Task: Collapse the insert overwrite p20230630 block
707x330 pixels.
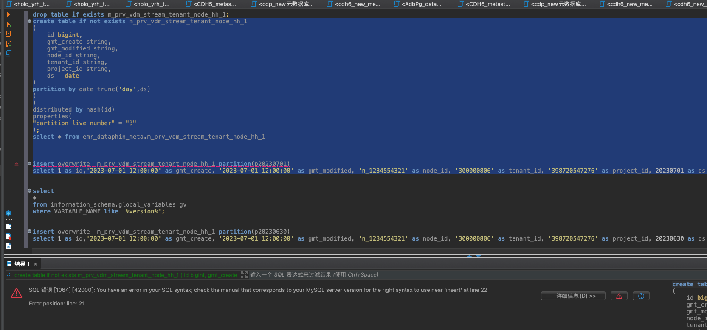Action: pos(29,232)
